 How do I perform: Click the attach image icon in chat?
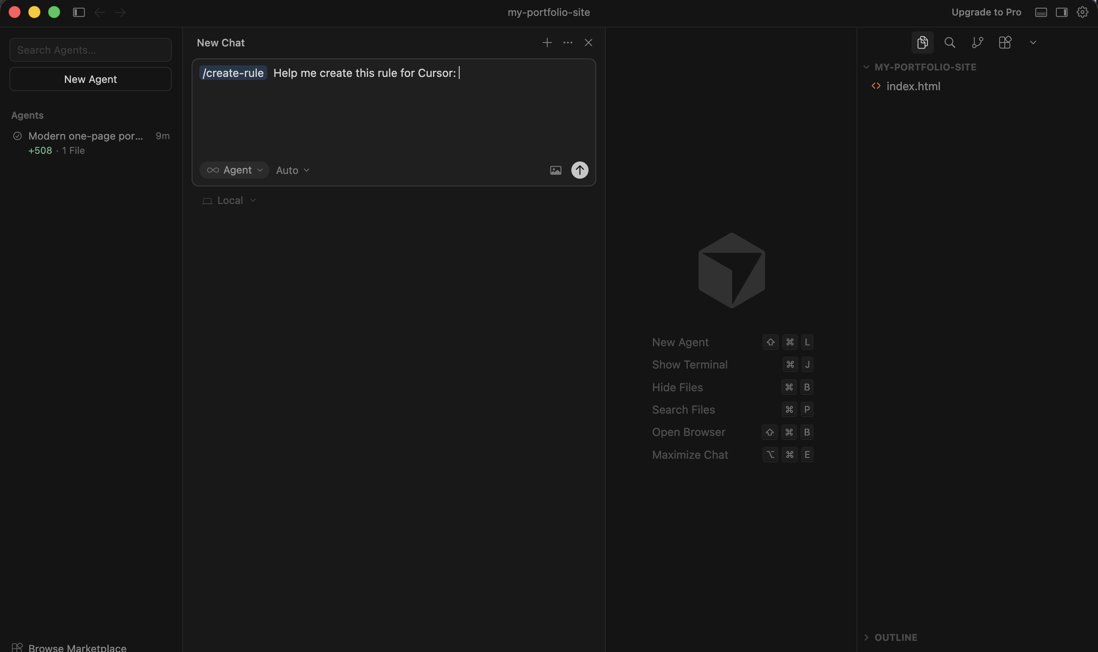pyautogui.click(x=555, y=170)
